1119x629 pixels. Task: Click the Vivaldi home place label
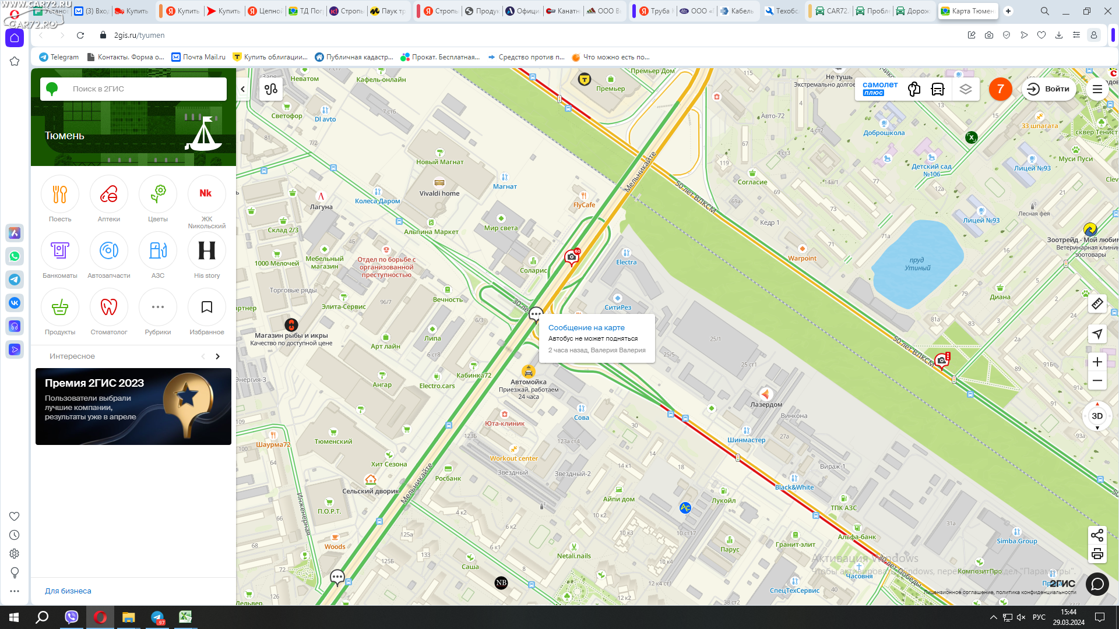tap(439, 193)
